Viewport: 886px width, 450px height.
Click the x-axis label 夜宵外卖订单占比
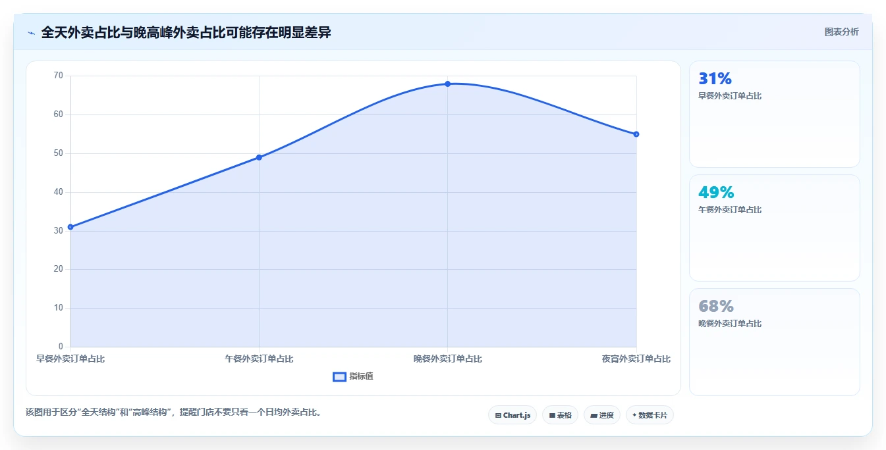click(x=636, y=359)
